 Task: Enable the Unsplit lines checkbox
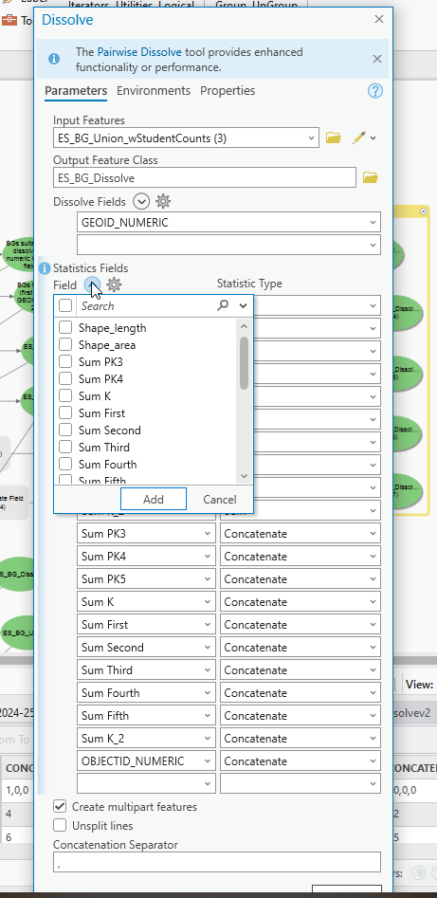pyautogui.click(x=60, y=825)
